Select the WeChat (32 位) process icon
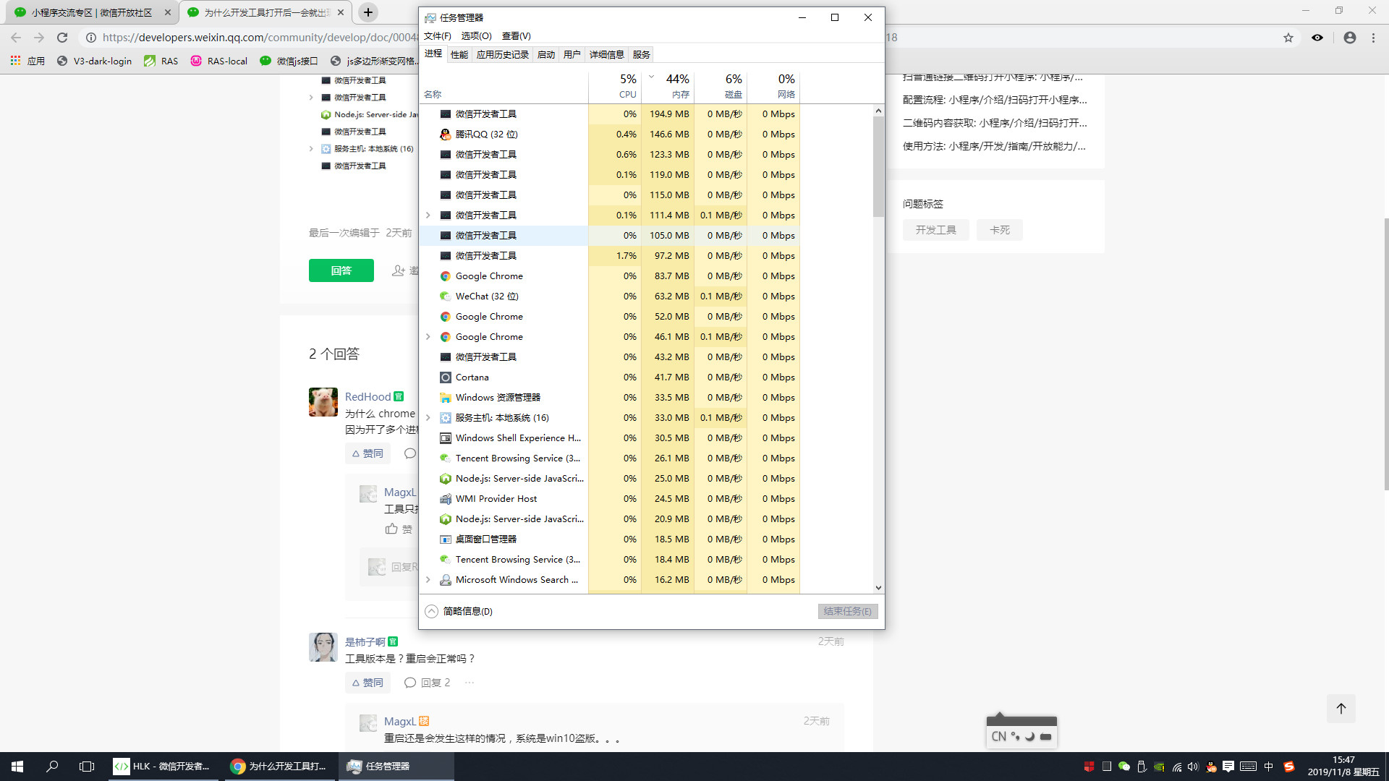Screen dimensions: 1389x781 point(446,296)
